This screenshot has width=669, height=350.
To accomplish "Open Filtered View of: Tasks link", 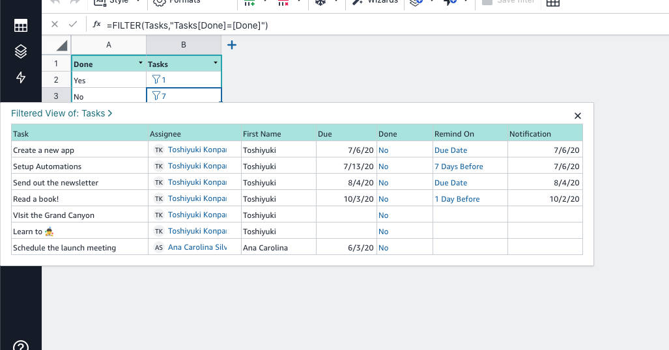I will point(61,113).
